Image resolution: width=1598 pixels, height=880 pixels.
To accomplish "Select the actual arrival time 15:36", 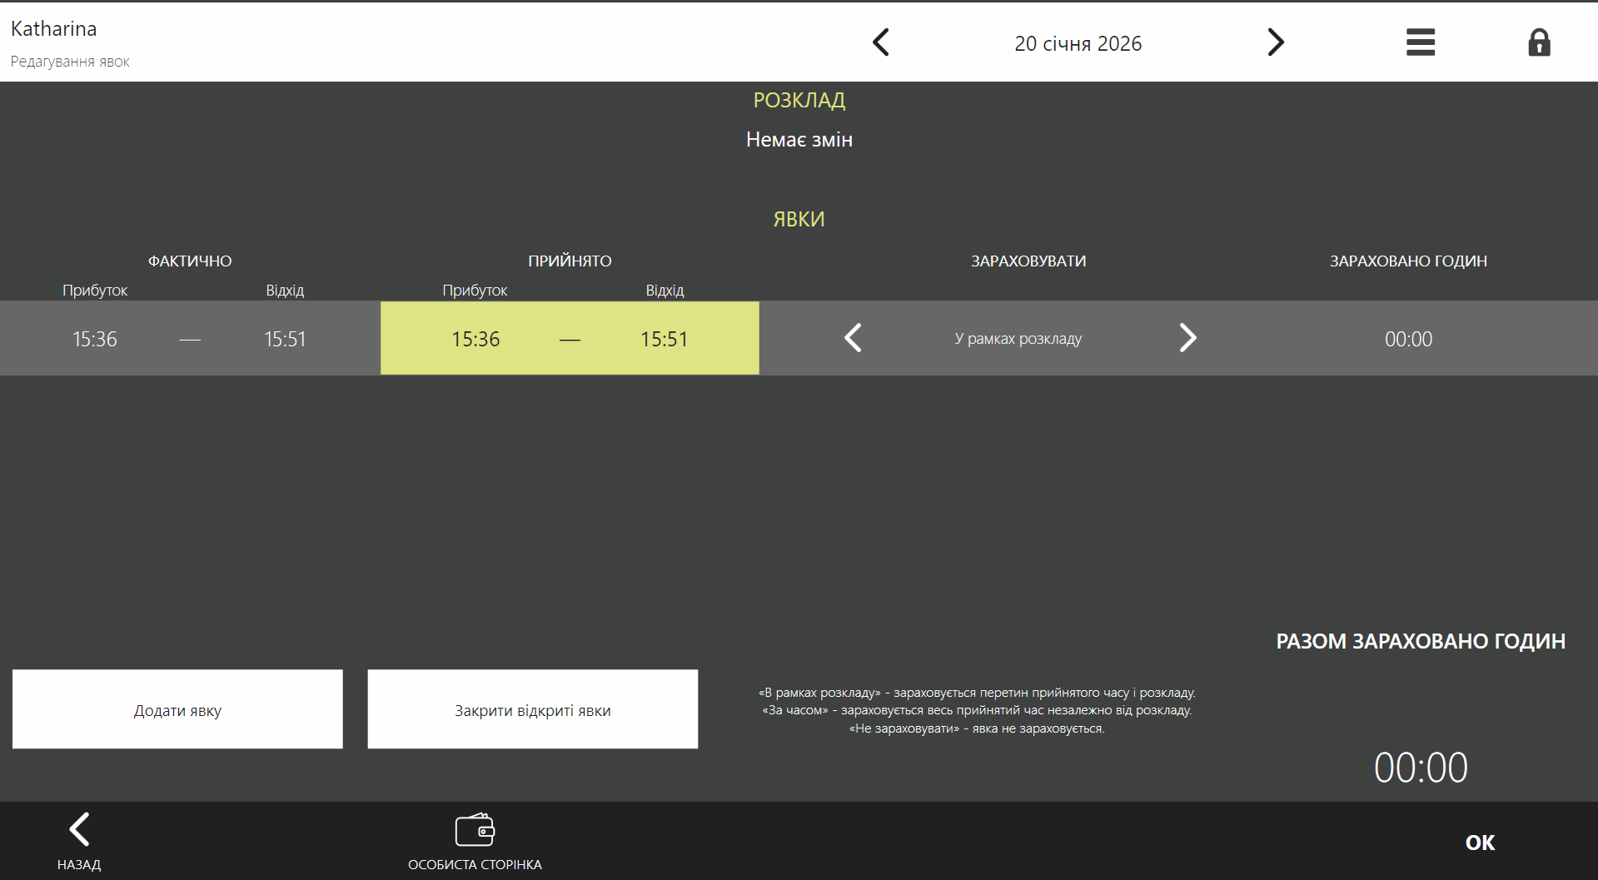I will [x=95, y=339].
